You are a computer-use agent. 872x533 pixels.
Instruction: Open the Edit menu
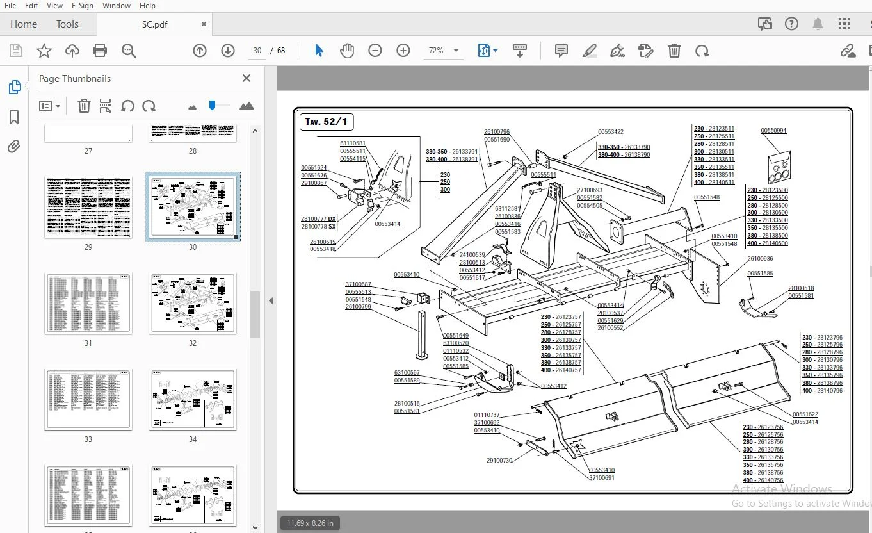31,6
